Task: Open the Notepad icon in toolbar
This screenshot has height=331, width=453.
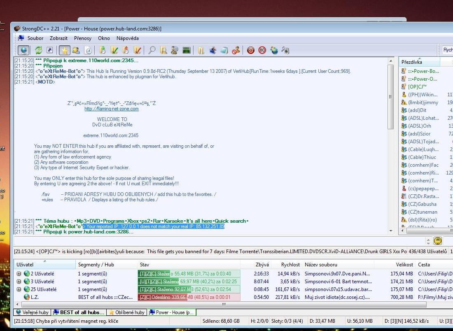Action: tap(224, 50)
